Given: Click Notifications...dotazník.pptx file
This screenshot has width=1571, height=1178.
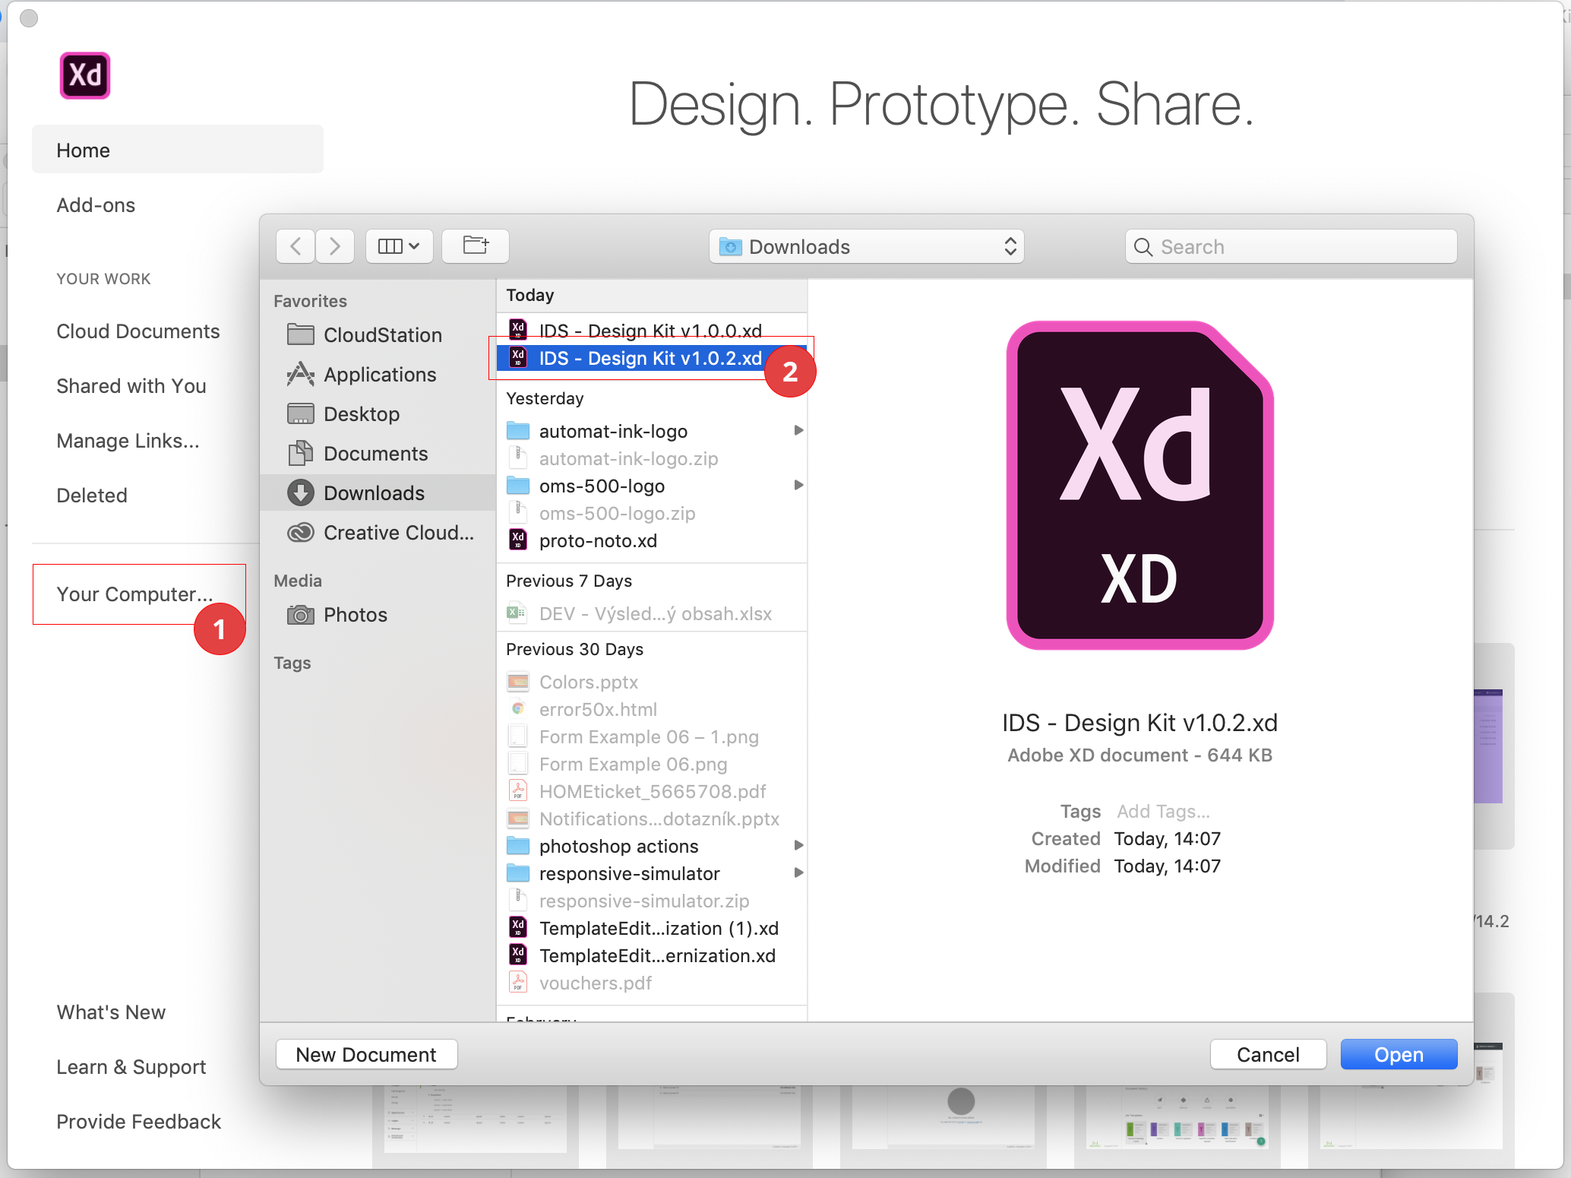Looking at the screenshot, I should [x=652, y=819].
